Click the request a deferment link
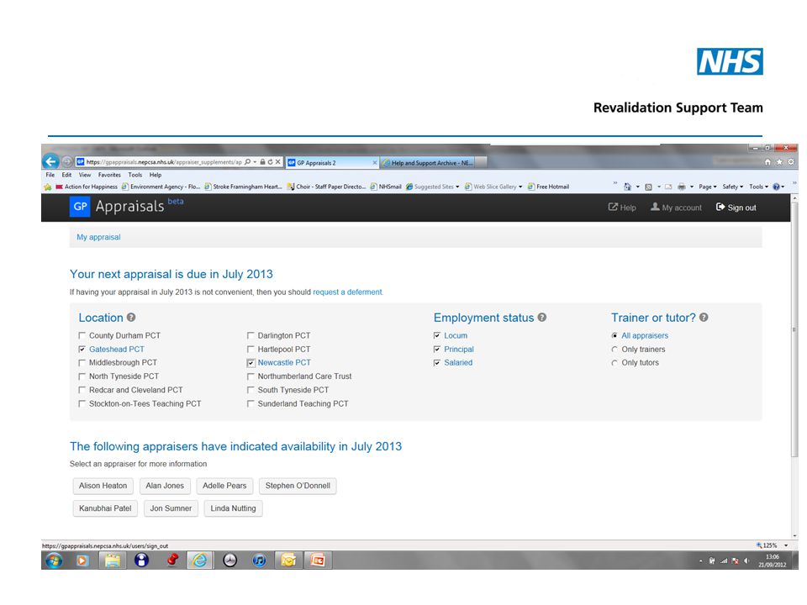Screen dimensions: 807x605 (x=347, y=292)
